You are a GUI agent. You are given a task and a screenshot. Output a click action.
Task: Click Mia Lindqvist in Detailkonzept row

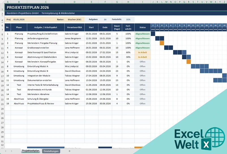(74, 52)
